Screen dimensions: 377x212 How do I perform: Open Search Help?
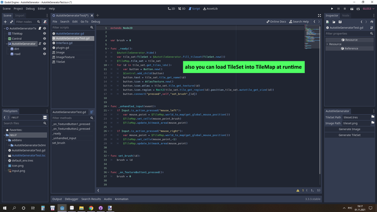tap(299, 22)
